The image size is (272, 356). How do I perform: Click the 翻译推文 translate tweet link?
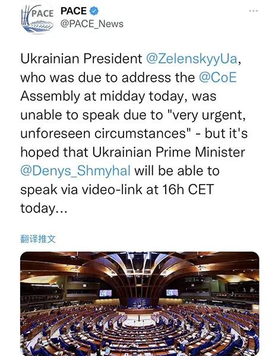[x=38, y=239]
